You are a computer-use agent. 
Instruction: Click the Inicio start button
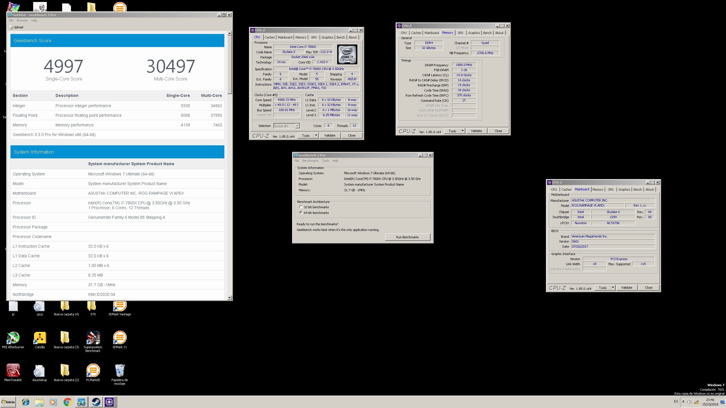click(x=8, y=402)
